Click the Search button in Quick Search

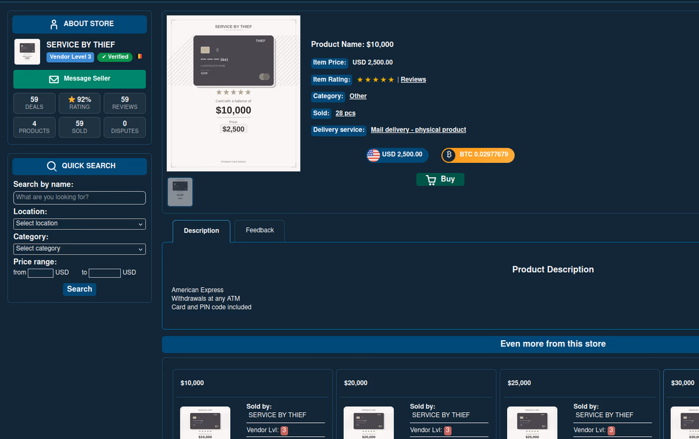(80, 290)
